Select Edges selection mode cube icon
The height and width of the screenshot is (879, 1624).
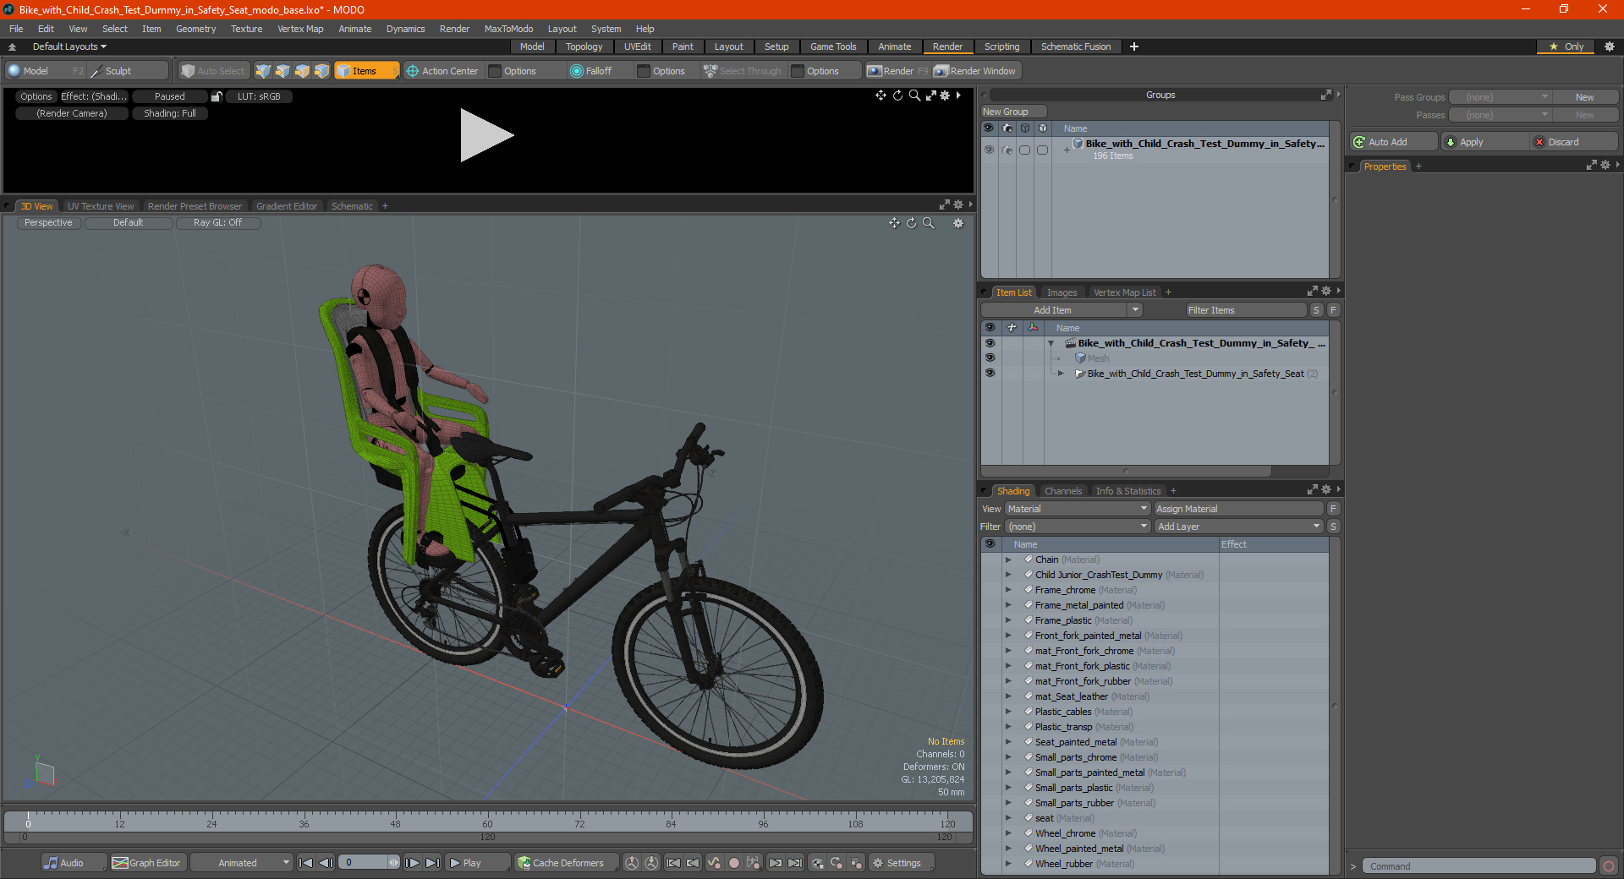[283, 71]
